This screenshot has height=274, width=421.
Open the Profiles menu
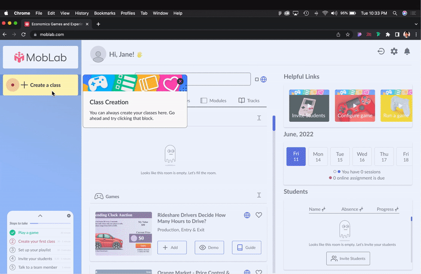[127, 13]
